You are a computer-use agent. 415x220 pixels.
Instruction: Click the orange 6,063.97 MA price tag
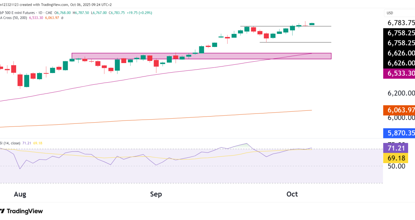point(399,110)
